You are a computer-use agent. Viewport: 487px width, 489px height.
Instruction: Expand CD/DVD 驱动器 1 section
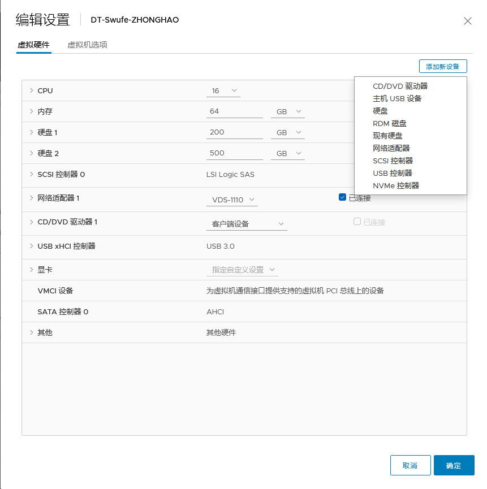[32, 223]
